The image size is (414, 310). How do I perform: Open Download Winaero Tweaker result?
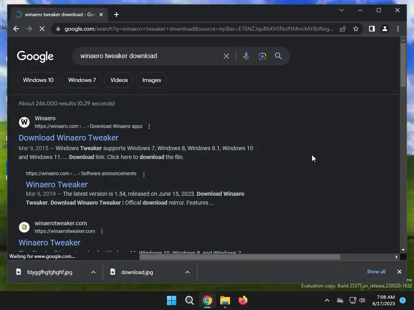pyautogui.click(x=68, y=138)
